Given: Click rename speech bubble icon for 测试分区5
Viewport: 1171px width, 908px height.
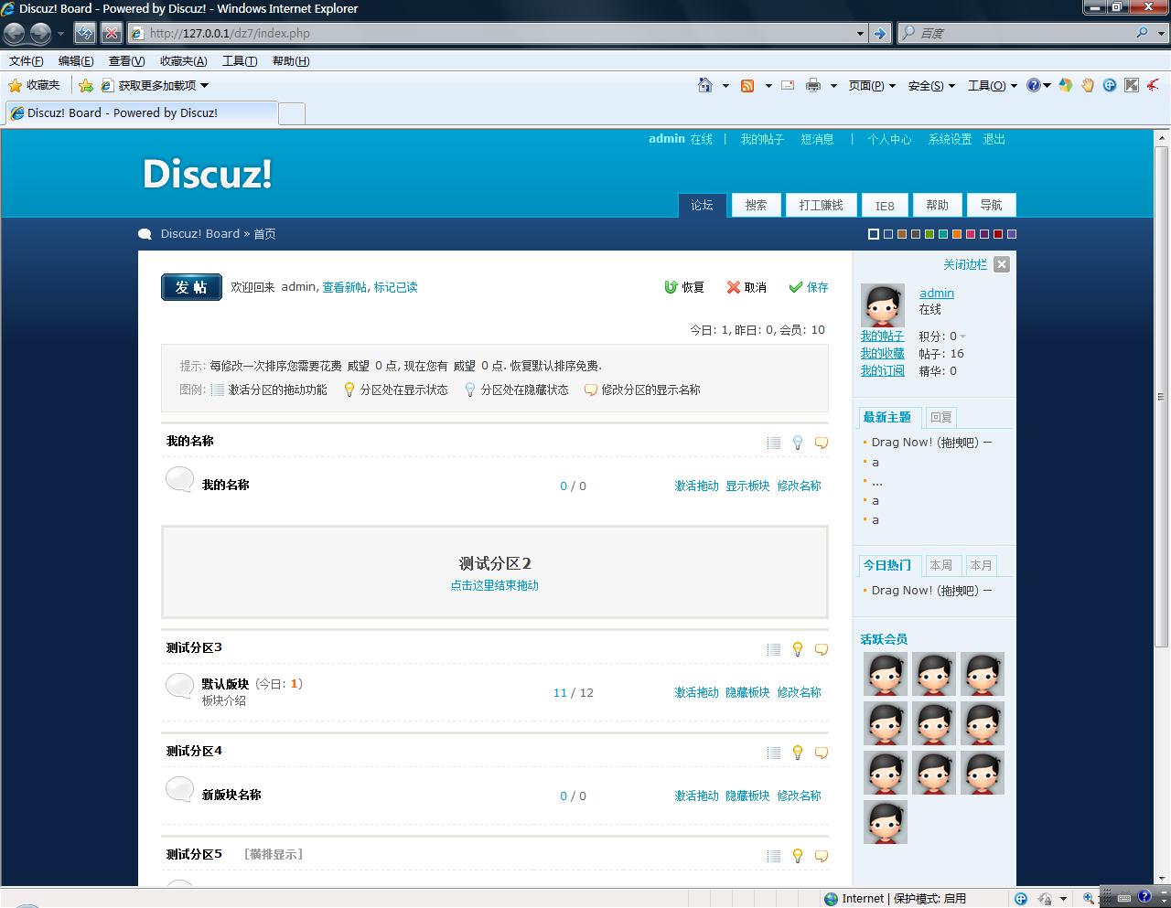Looking at the screenshot, I should tap(822, 856).
